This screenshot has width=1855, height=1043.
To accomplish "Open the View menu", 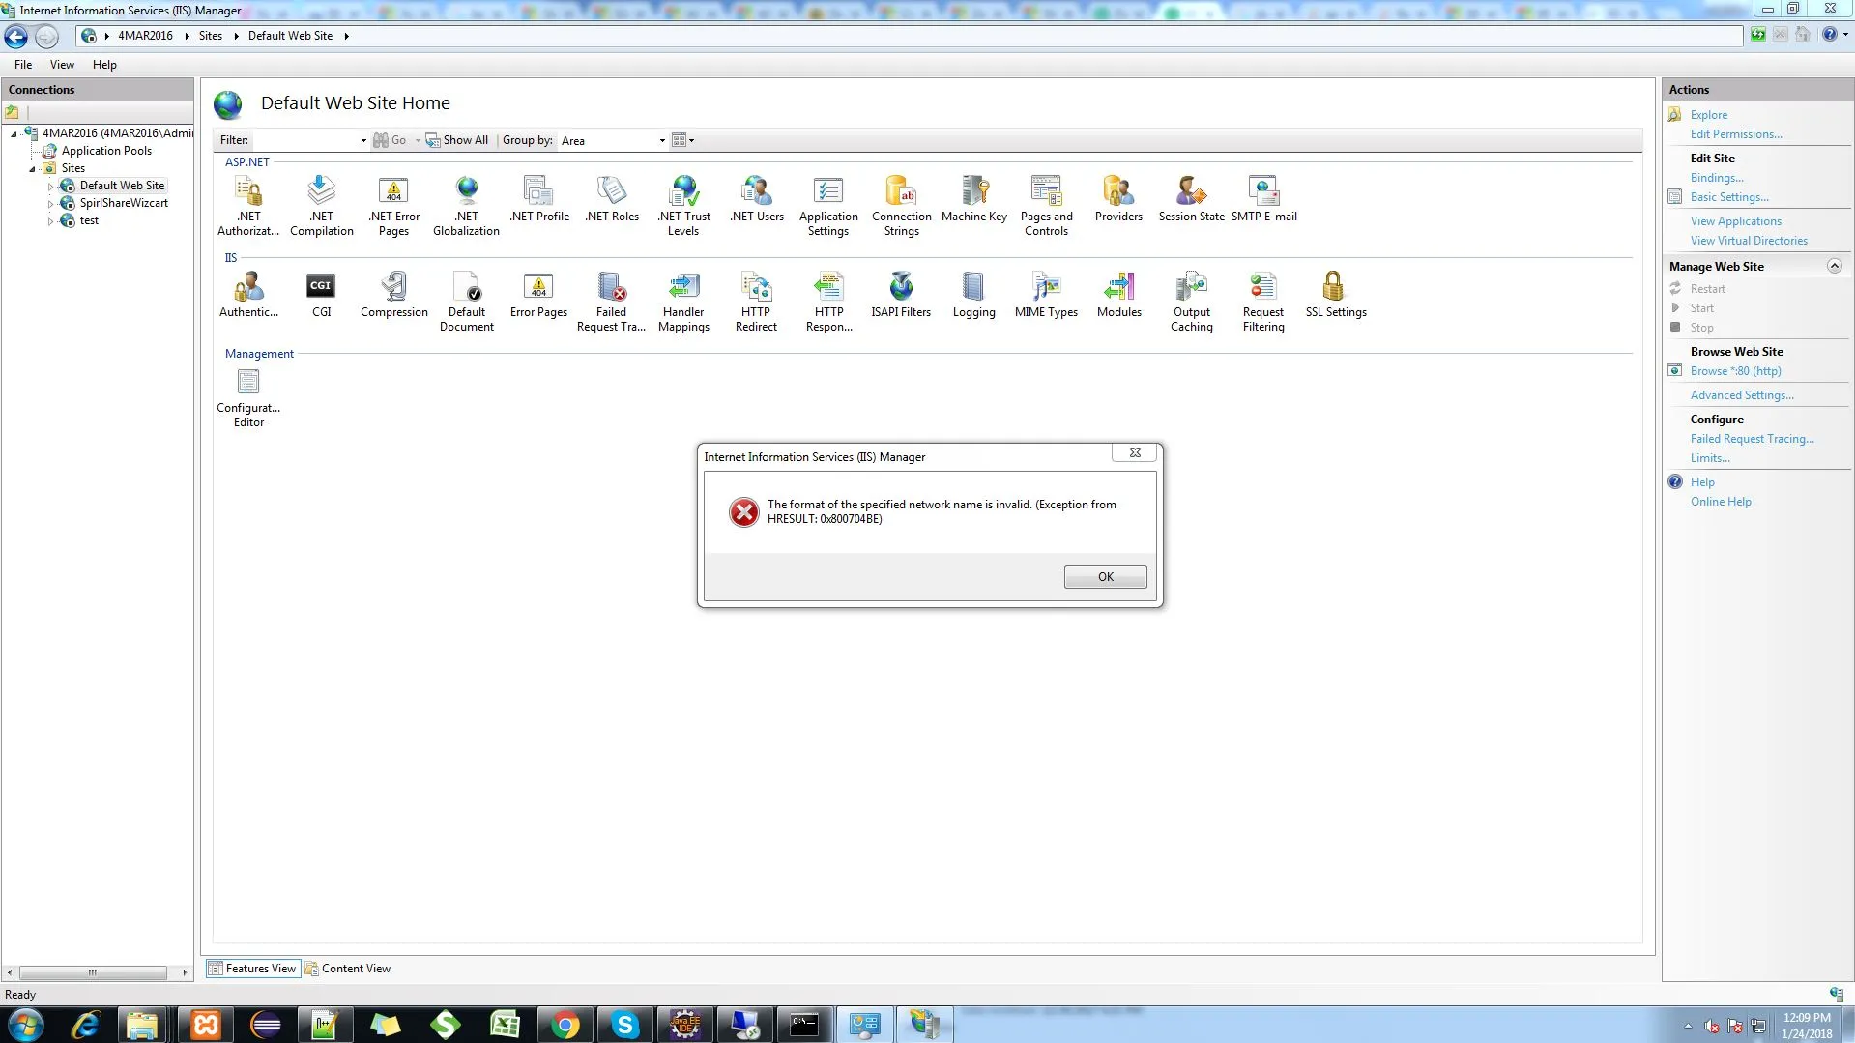I will coord(62,65).
